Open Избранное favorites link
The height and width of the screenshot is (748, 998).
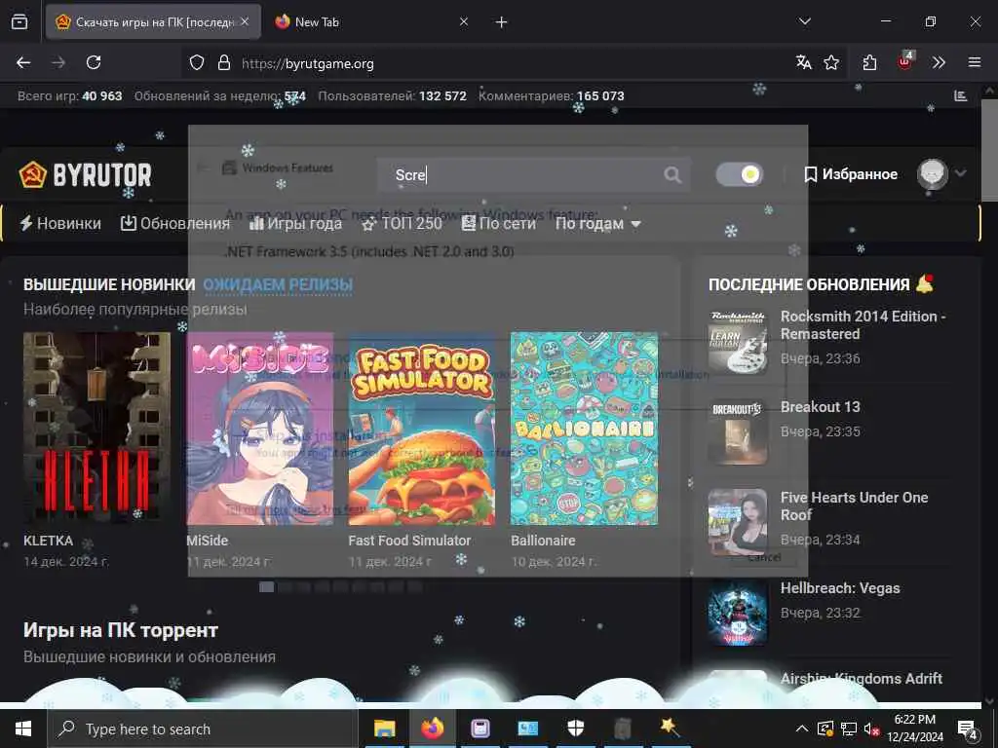click(851, 174)
